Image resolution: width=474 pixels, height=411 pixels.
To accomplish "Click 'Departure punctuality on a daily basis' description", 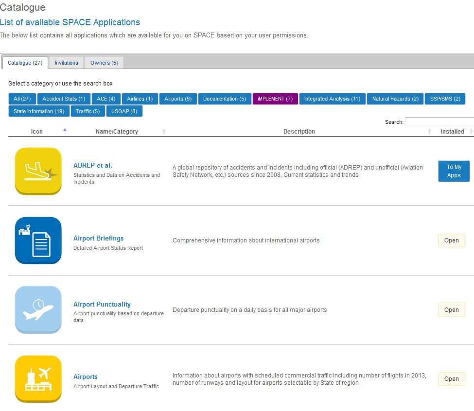I will pyautogui.click(x=250, y=310).
